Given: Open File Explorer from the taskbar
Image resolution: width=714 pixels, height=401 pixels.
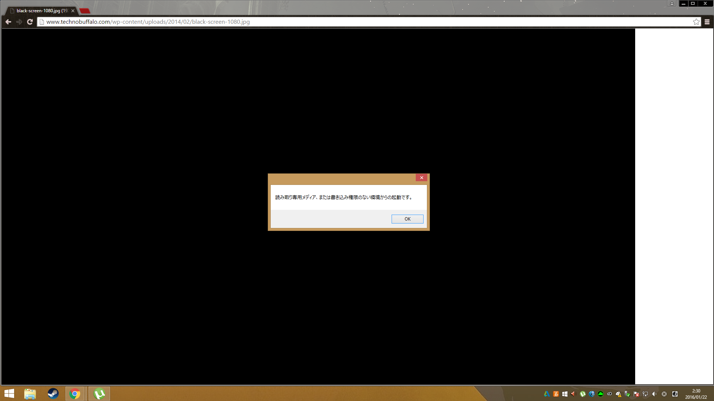Looking at the screenshot, I should (x=30, y=394).
